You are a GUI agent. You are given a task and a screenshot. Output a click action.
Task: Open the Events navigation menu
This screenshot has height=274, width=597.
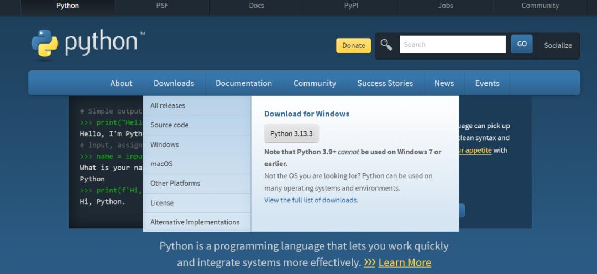coord(487,83)
